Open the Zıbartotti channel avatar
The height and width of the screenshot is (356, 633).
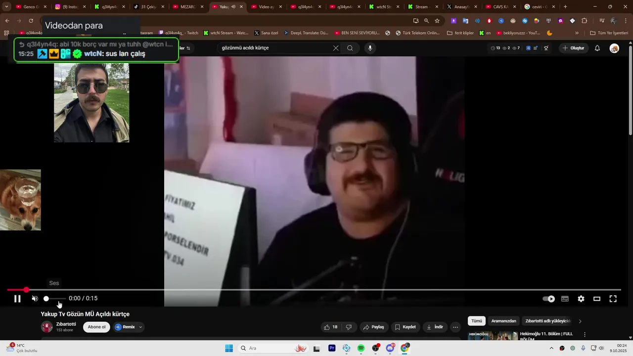[47, 327]
